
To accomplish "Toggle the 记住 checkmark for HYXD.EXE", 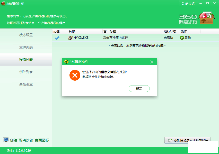I will 57,38.
